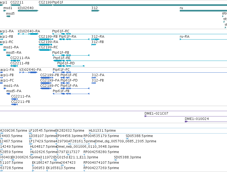Image resolution: width=227 pixels, height=172 pixels.
Task: Click the CG2211-RA transcript label
Action: 20,58
